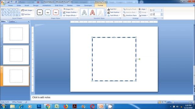Select slide 3 thumbnail

(x=16, y=76)
